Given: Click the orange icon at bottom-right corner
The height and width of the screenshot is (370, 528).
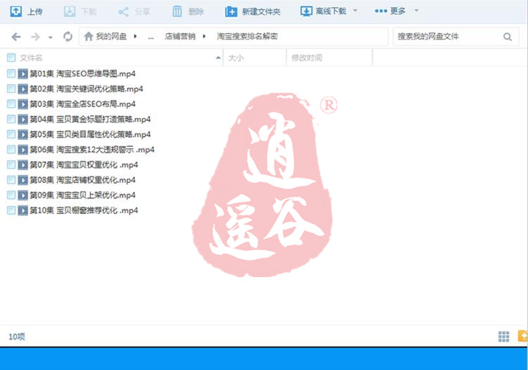Looking at the screenshot, I should pyautogui.click(x=523, y=336).
